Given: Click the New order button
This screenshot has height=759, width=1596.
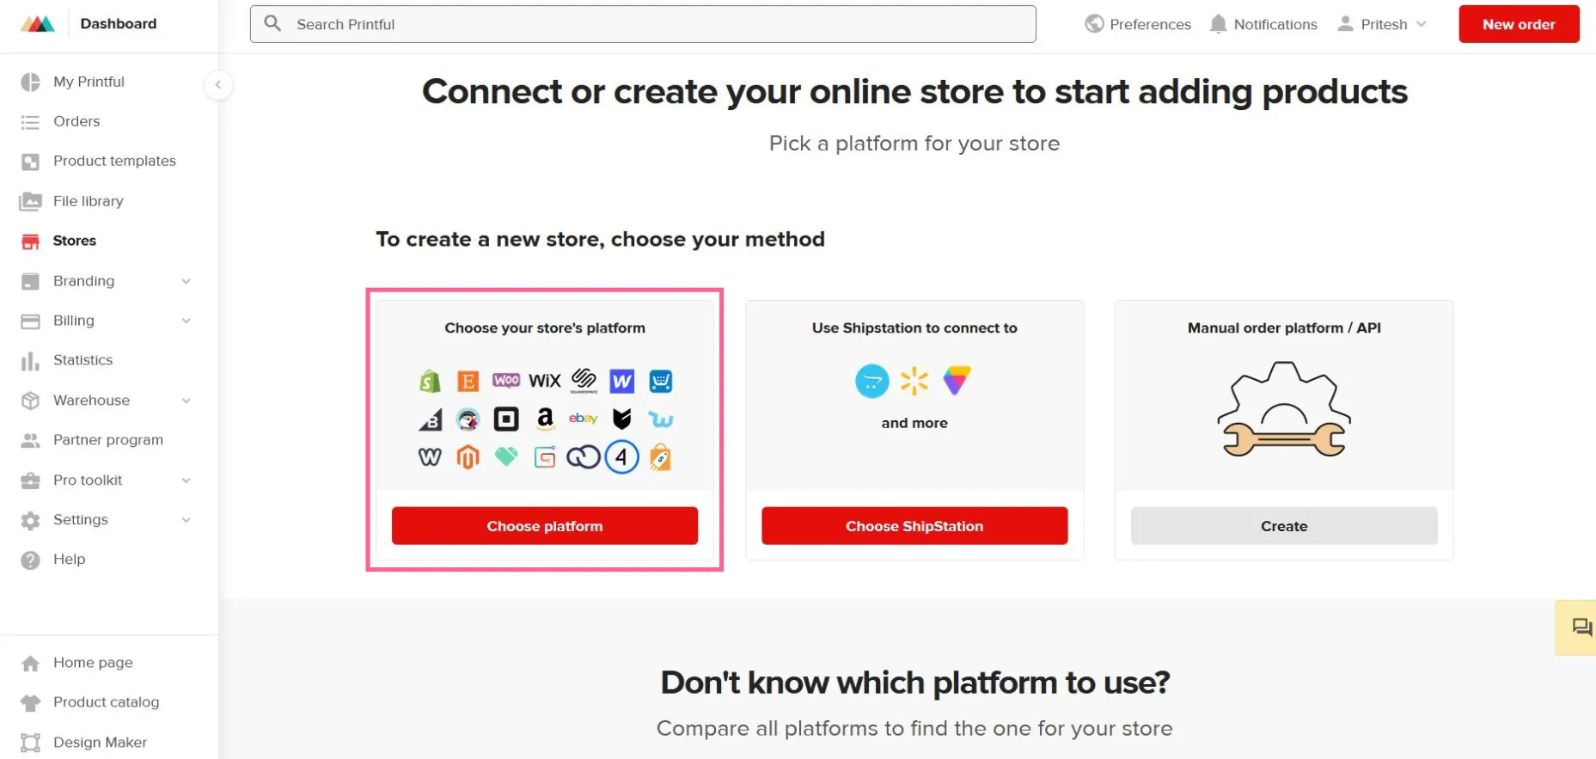Looking at the screenshot, I should 1519,24.
